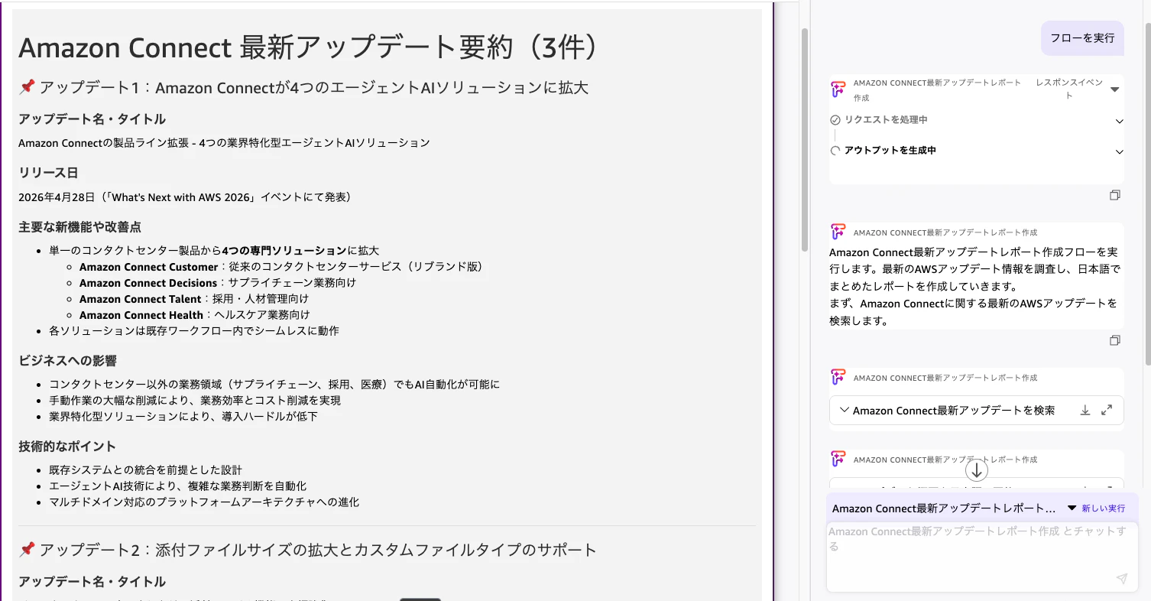Click bullet マルチドメイン対応のプラットフォームアーキテクチャへの進化
The image size is (1151, 601).
click(x=204, y=502)
